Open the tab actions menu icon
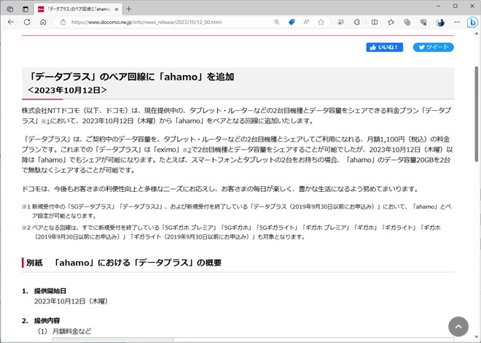The height and width of the screenshot is (343, 481). (26, 9)
